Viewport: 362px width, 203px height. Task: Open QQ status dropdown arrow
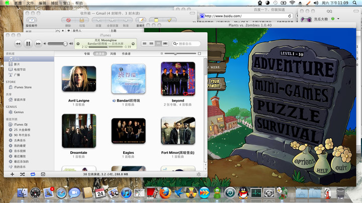coord(338,19)
